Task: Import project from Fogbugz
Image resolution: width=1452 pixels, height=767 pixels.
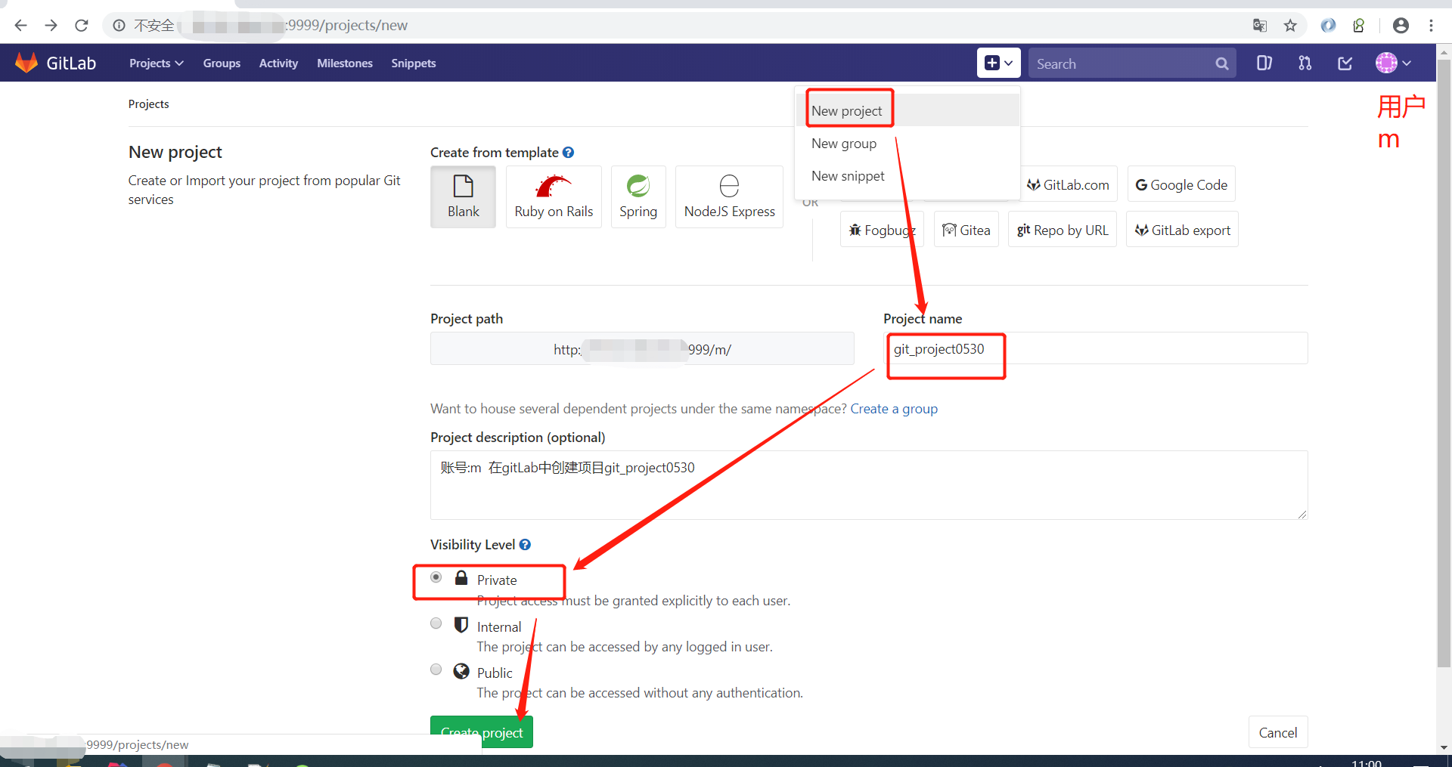Action: [x=882, y=230]
